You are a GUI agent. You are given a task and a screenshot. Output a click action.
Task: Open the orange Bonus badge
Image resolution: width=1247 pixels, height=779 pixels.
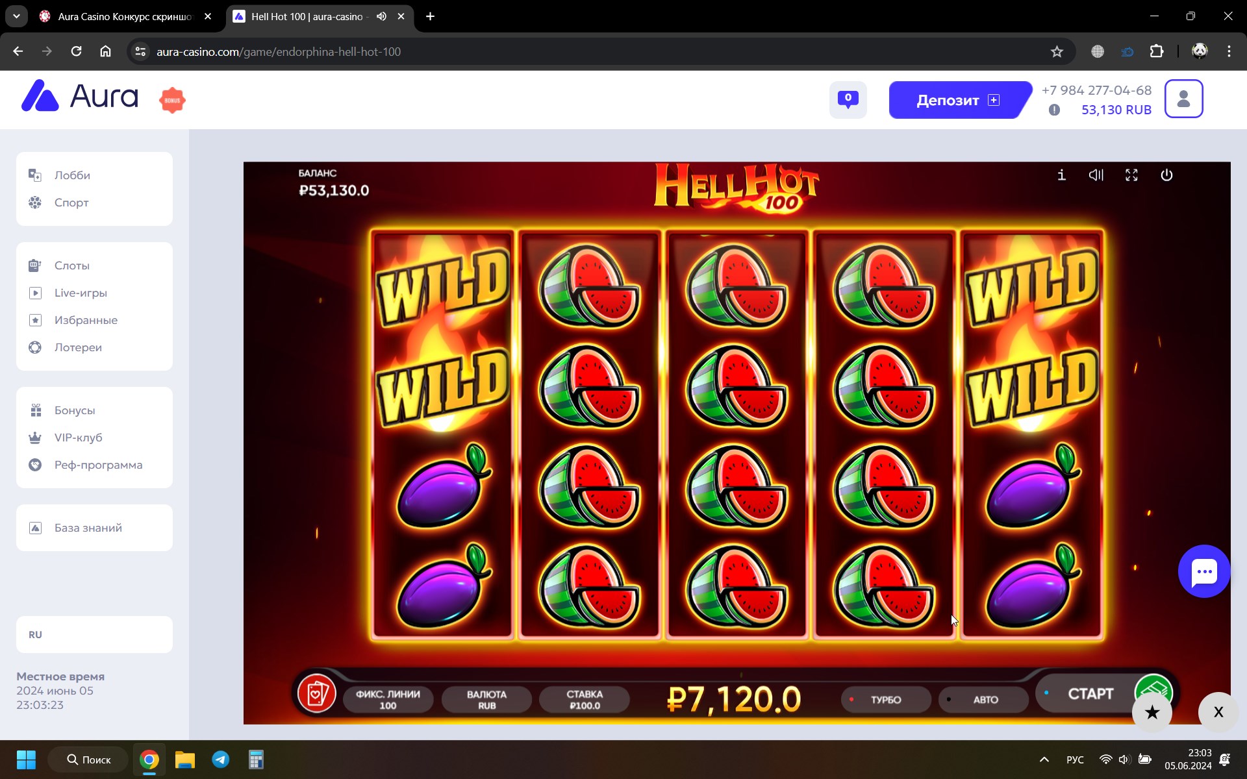[172, 100]
